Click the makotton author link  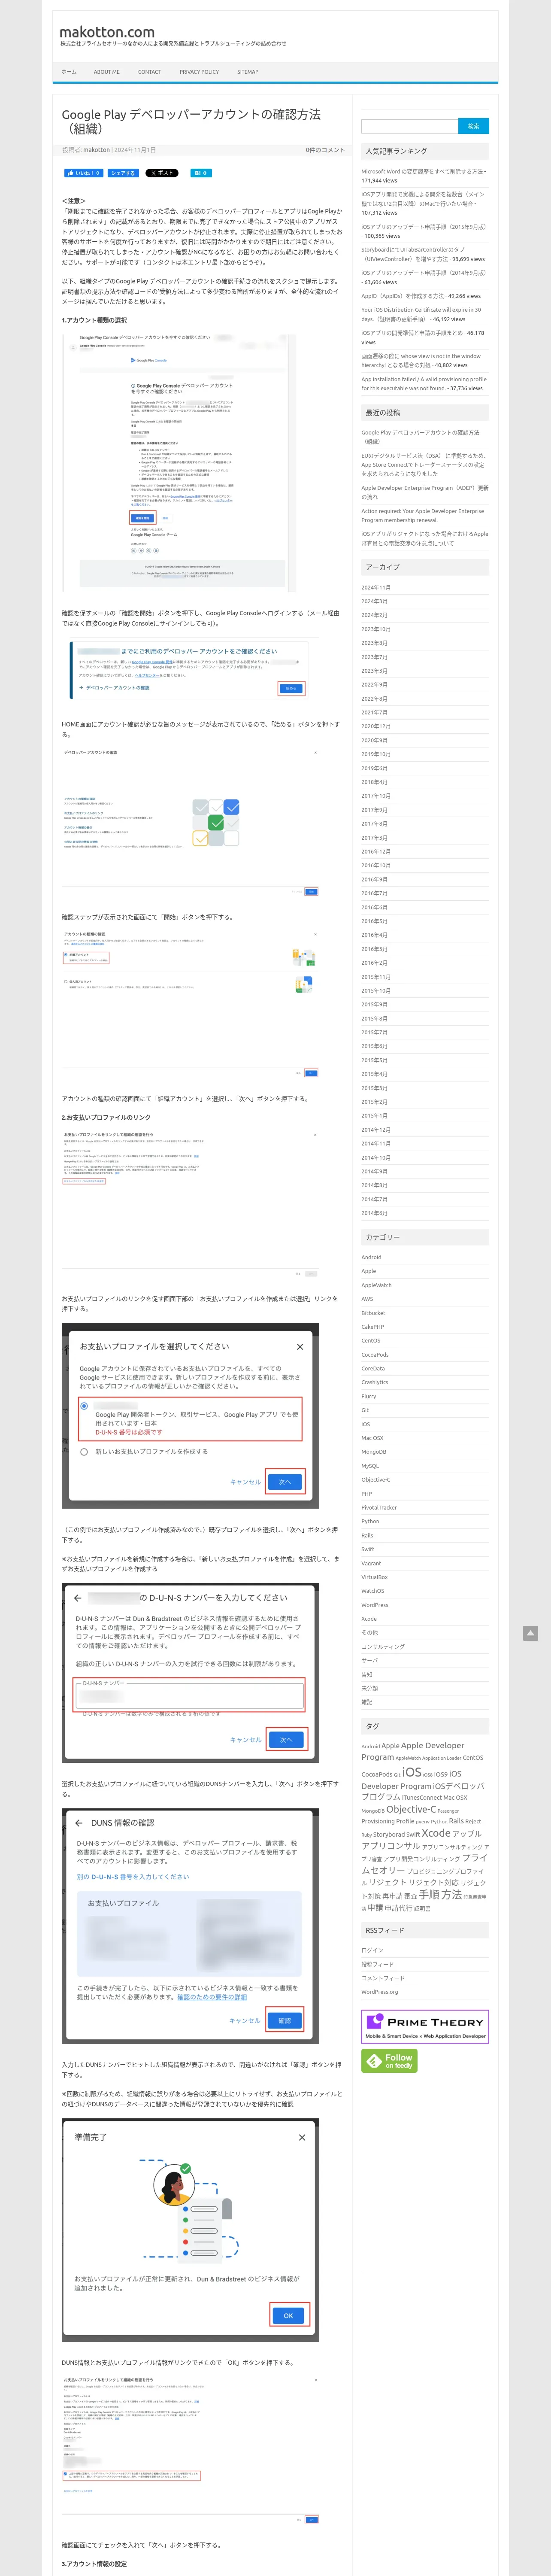97,150
